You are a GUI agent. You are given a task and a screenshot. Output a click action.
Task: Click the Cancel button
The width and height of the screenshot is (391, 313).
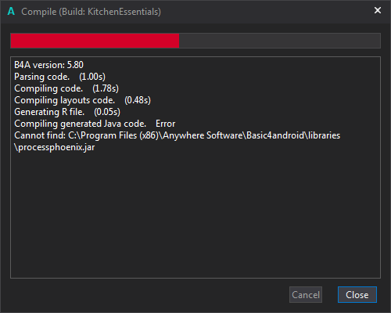(x=306, y=295)
